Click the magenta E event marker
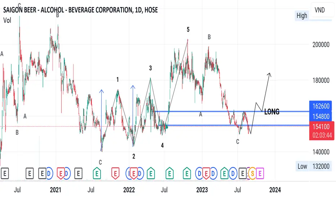Viewport: 336px width, 198px height. 260,173
